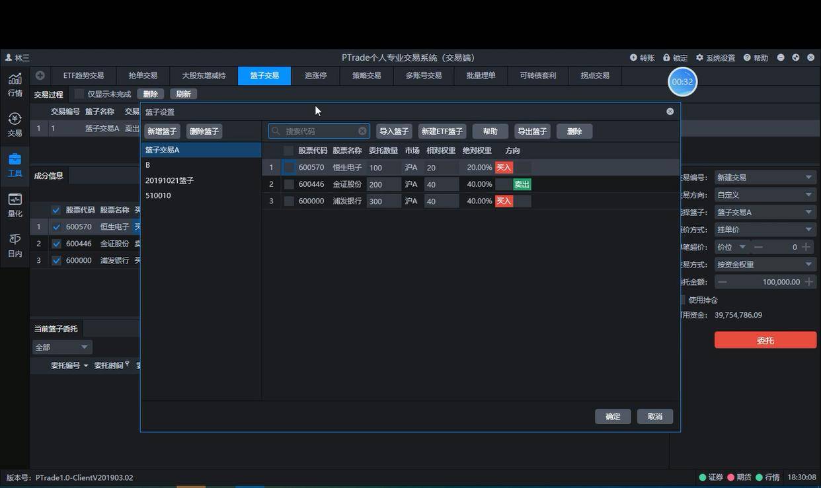This screenshot has width=821, height=488.
Task: Tick the checkbox for 600000 in the dialog
Action: pos(289,201)
